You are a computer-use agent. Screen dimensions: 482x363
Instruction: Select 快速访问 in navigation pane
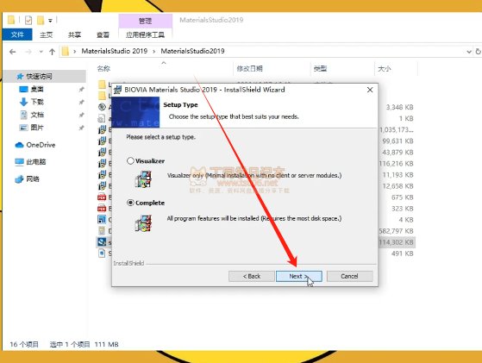point(45,76)
